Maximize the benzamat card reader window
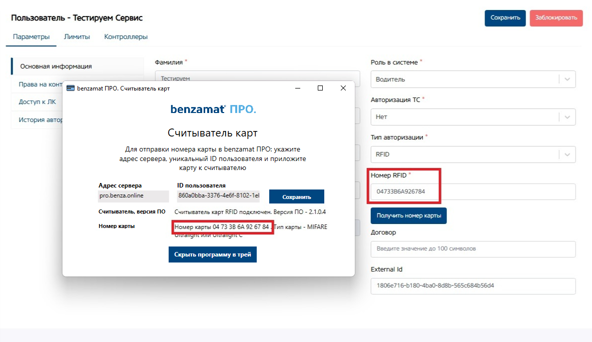Image resolution: width=592 pixels, height=342 pixels. click(320, 88)
